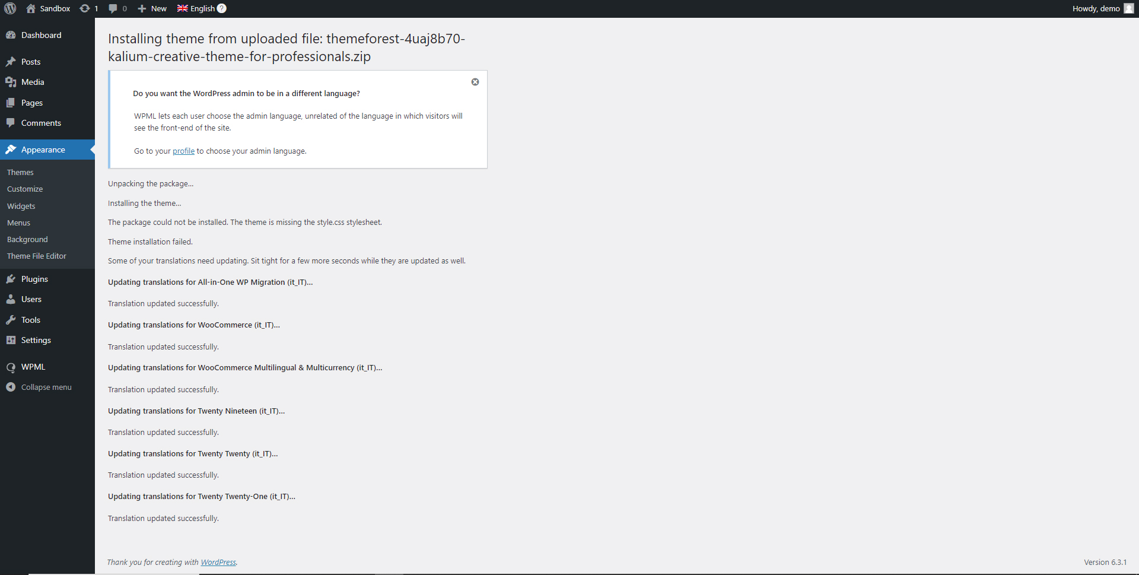Collapse the sidebar via Collapse menu text
Screen dimensions: 1139x575
[x=46, y=387]
